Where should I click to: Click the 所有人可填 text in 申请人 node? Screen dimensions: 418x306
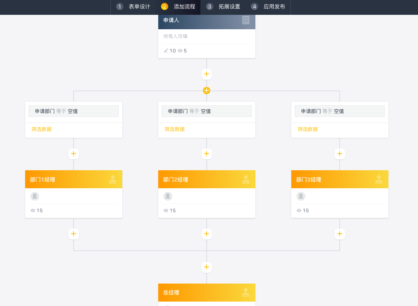click(175, 36)
